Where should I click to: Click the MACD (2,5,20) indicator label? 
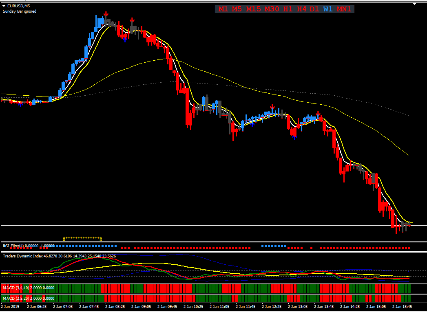pos(29,299)
